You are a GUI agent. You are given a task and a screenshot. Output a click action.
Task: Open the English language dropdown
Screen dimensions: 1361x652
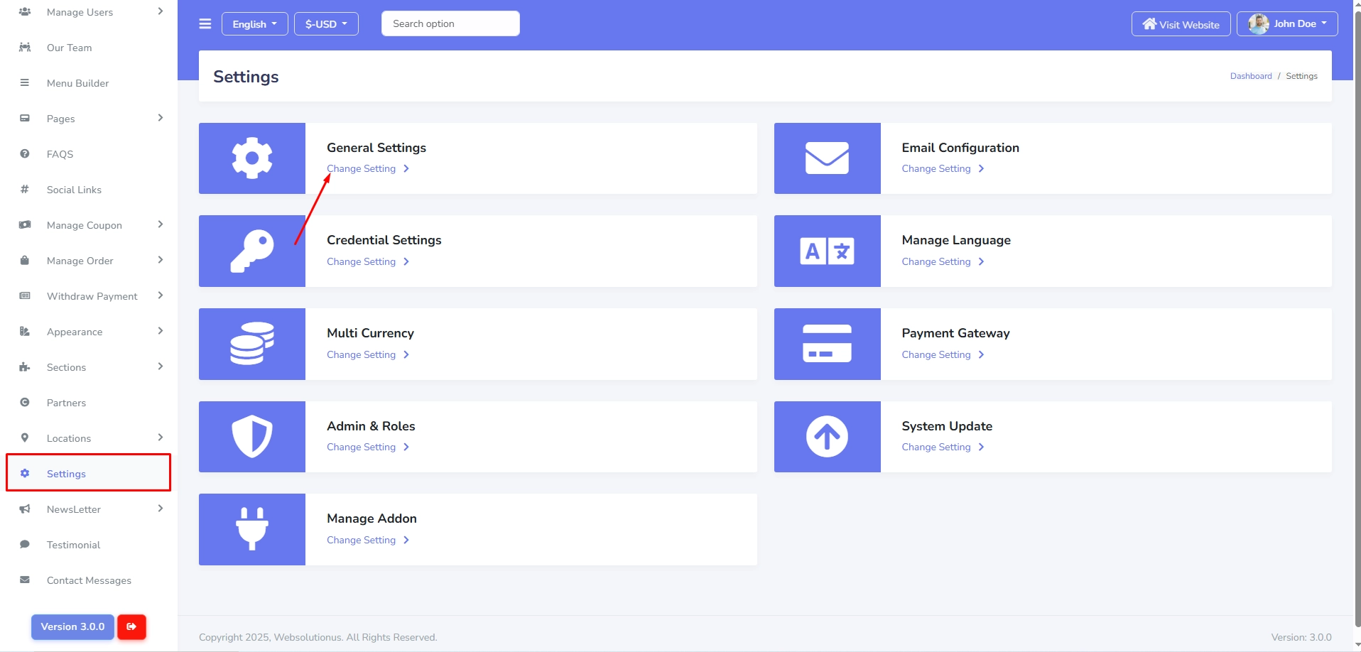(254, 23)
